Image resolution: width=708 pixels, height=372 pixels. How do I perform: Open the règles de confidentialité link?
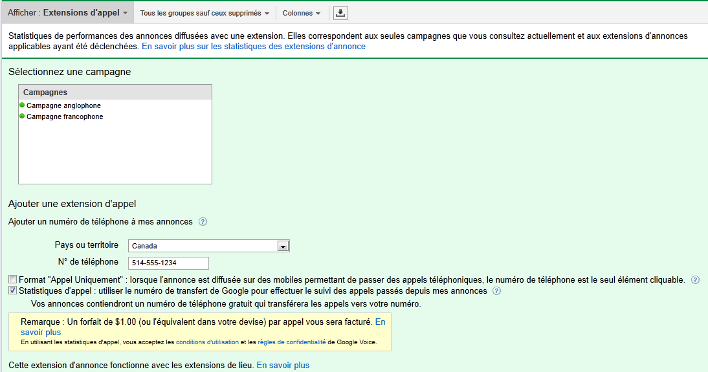coord(291,342)
